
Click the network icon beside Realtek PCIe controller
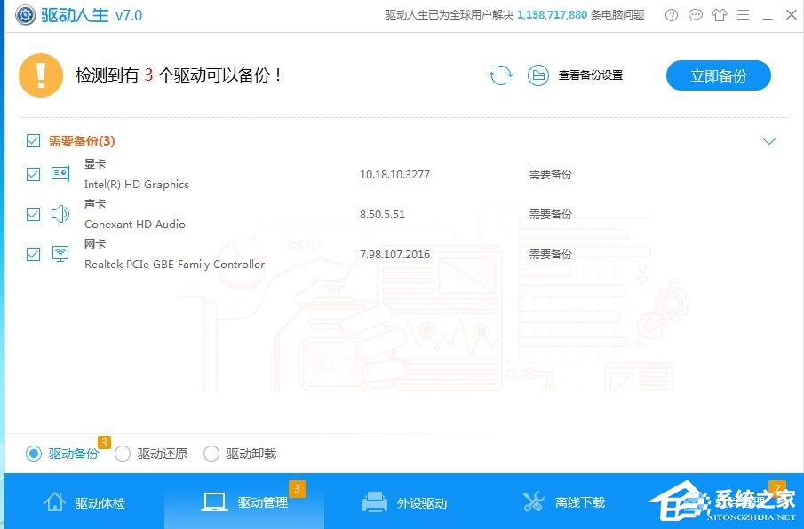coord(60,253)
